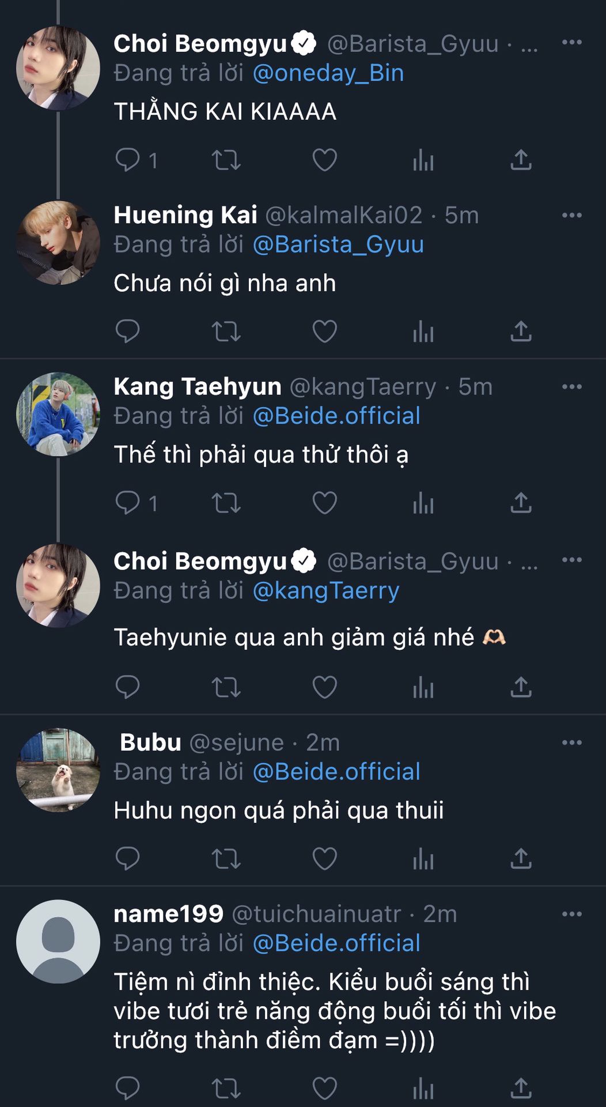Open @Beide.official link in Bubu's reply
This screenshot has width=606, height=1107.
pos(336,772)
